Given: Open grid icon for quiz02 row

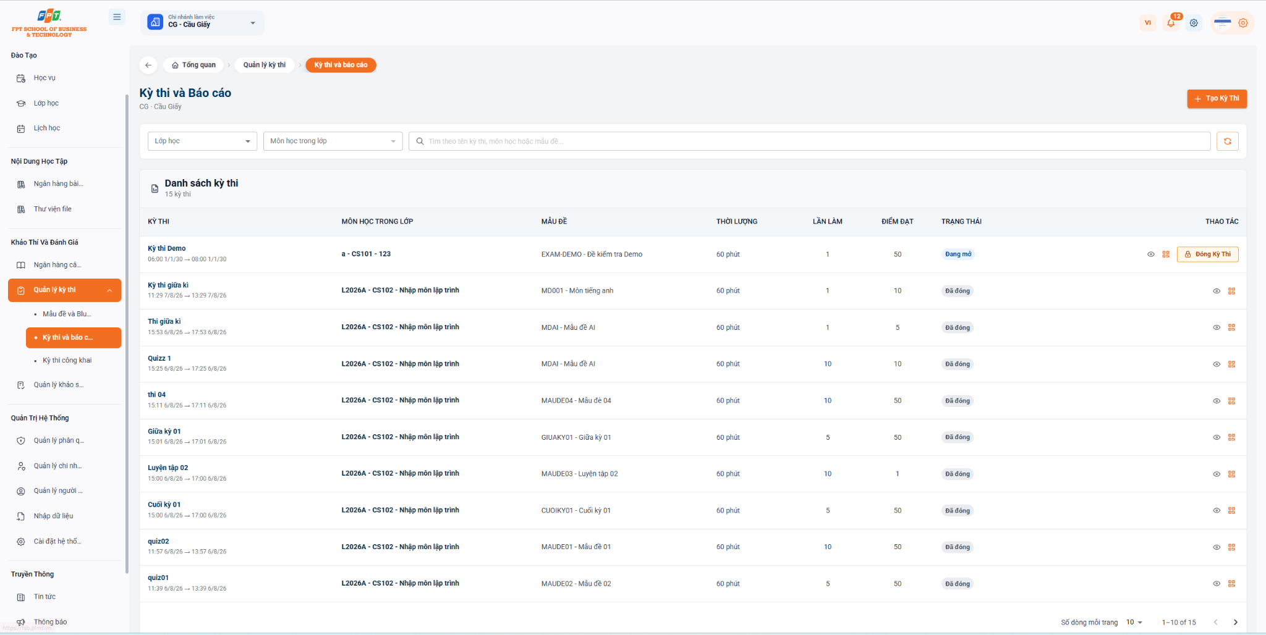Looking at the screenshot, I should pyautogui.click(x=1231, y=547).
